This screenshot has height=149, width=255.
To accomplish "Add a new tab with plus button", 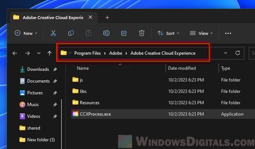I will point(107,18).
